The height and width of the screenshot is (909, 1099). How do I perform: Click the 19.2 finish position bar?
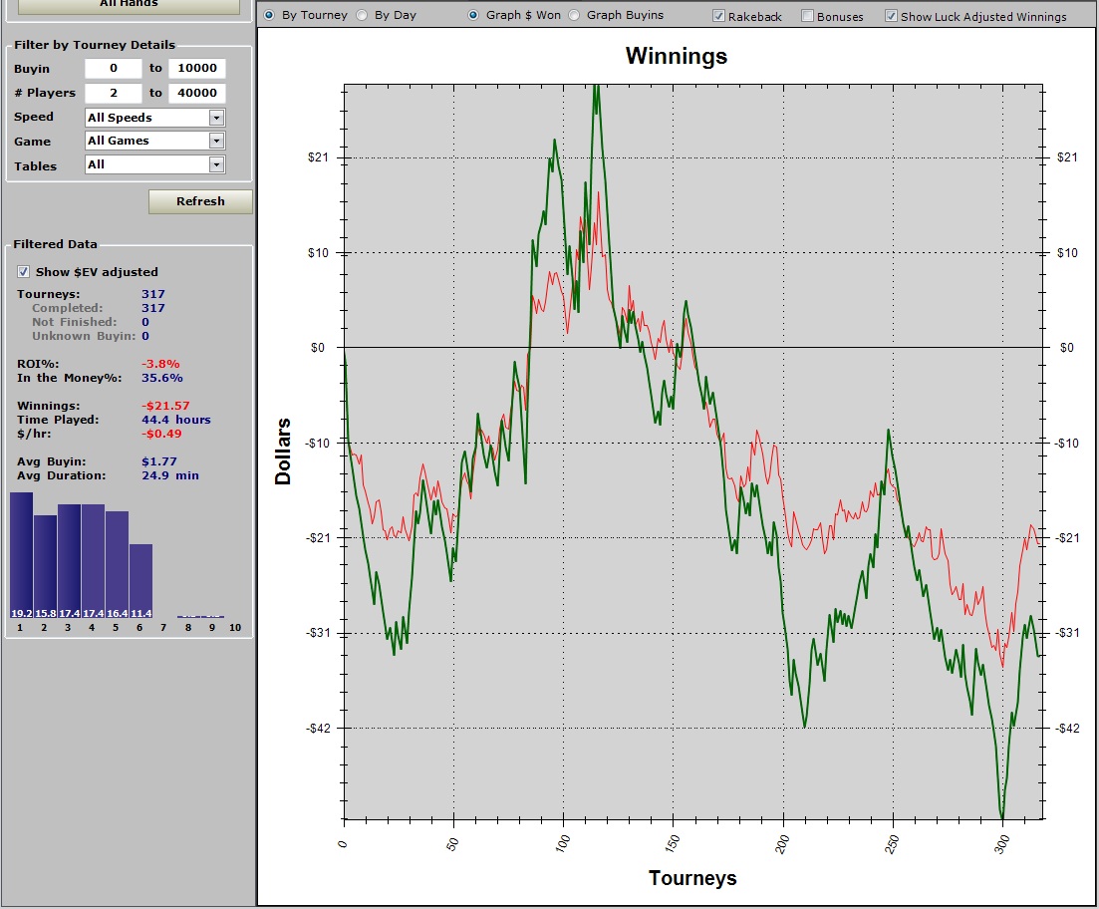point(21,555)
